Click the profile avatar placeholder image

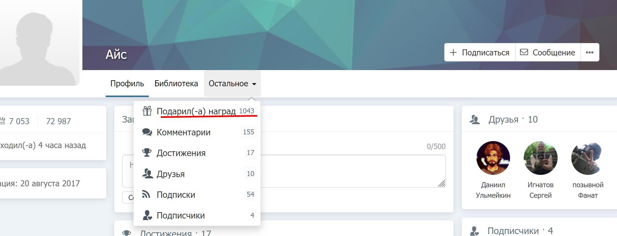click(40, 43)
